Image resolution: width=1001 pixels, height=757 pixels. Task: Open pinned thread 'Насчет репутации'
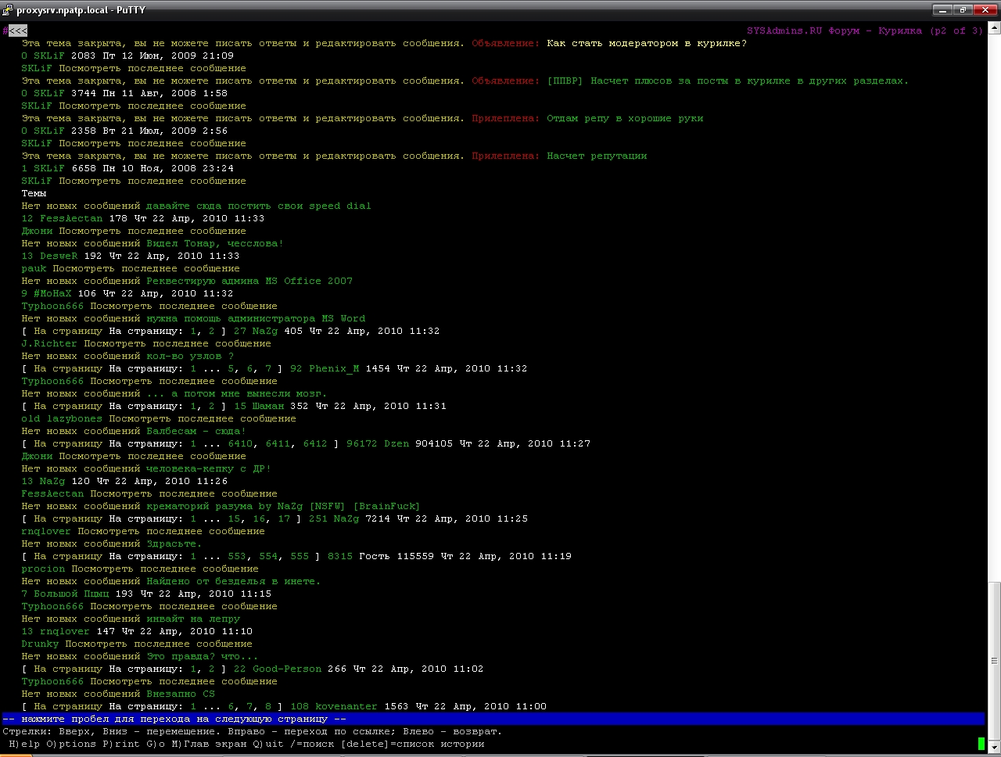pos(597,156)
